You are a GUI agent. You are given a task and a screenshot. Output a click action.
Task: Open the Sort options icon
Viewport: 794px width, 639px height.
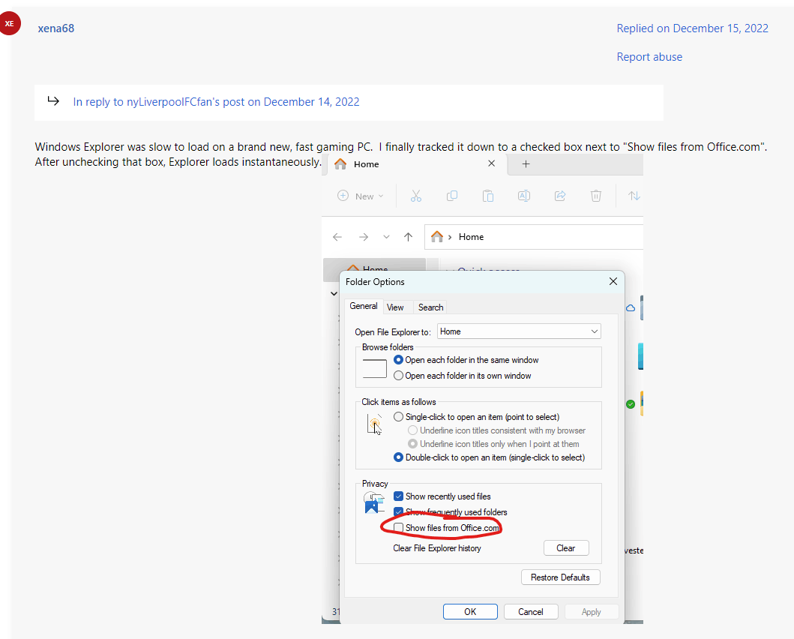tap(634, 196)
